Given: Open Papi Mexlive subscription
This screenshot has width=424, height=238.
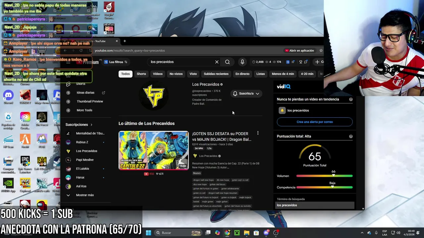Looking at the screenshot, I should pos(85,160).
